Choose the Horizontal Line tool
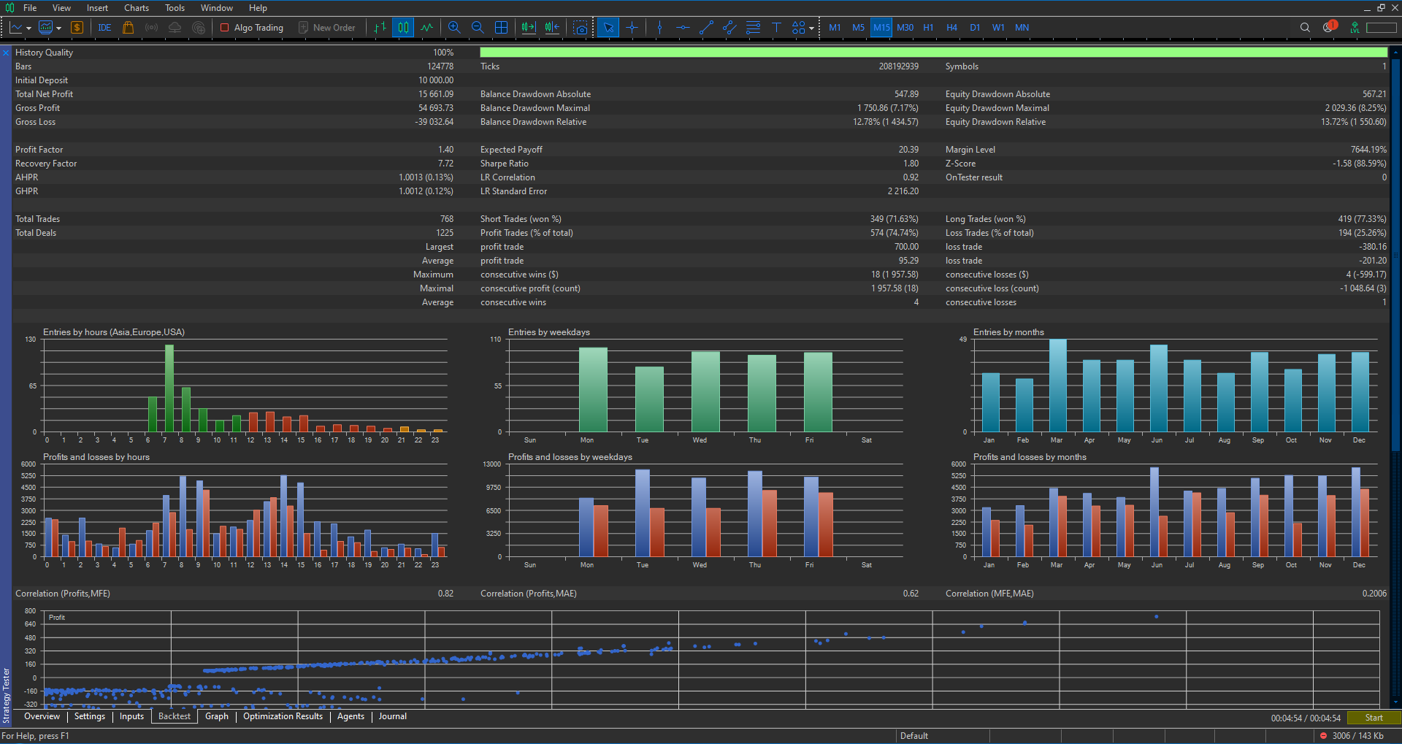This screenshot has width=1402, height=744. [683, 27]
